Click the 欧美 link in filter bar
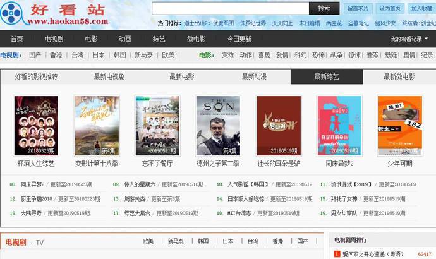This screenshot has height=259, width=436. 168,55
